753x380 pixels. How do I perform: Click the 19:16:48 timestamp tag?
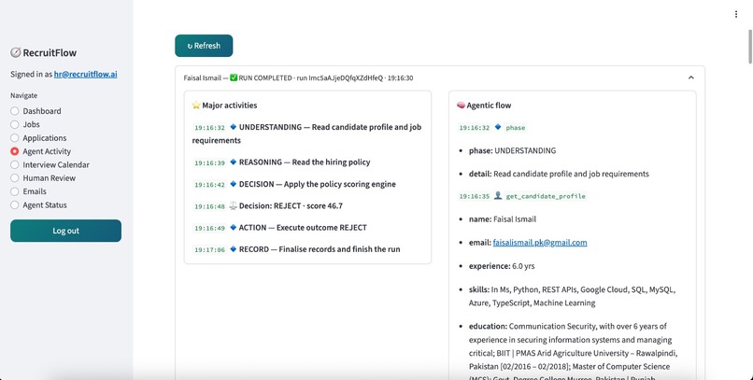(x=209, y=206)
